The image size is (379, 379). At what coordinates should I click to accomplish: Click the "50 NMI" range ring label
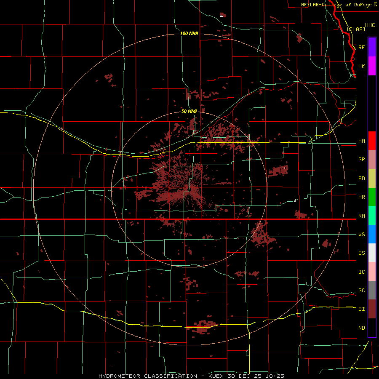189,111
